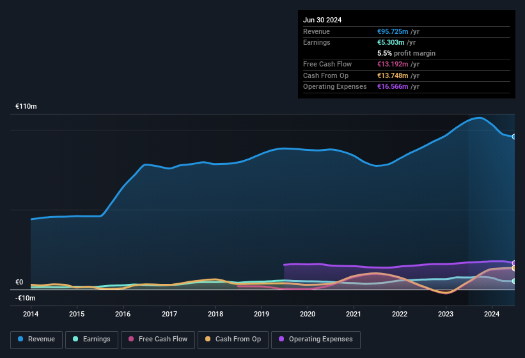
Task: Select the 2020 x-axis label
Action: [x=308, y=314]
